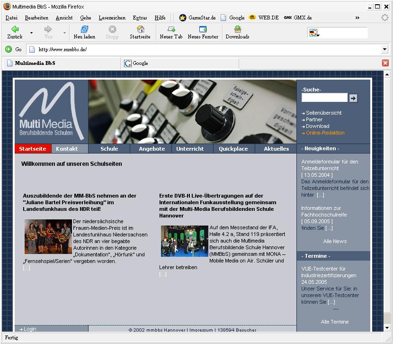Expand the bookmarks toolbar overflow chevron
The height and width of the screenshot is (344, 393).
tap(357, 18)
